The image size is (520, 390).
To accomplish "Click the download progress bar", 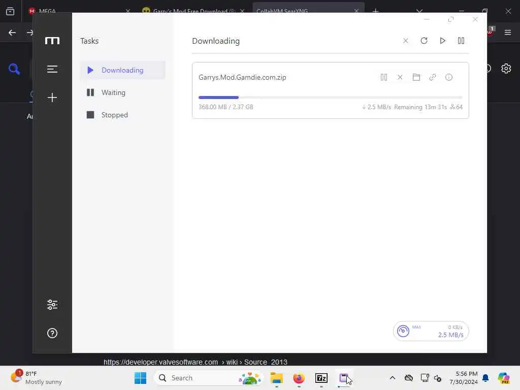I will point(330,97).
